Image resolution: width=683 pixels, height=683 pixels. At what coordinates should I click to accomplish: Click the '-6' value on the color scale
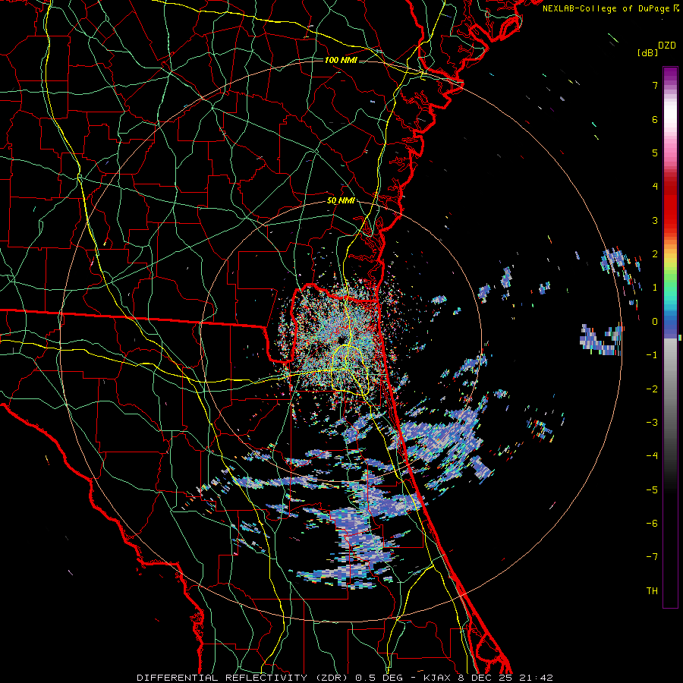(x=652, y=524)
